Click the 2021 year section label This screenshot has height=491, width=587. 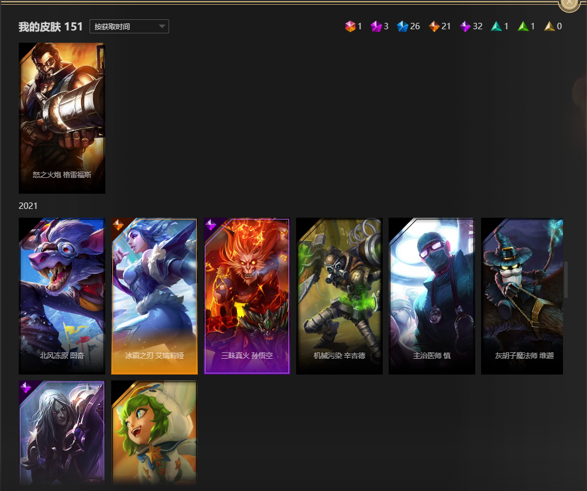point(28,206)
